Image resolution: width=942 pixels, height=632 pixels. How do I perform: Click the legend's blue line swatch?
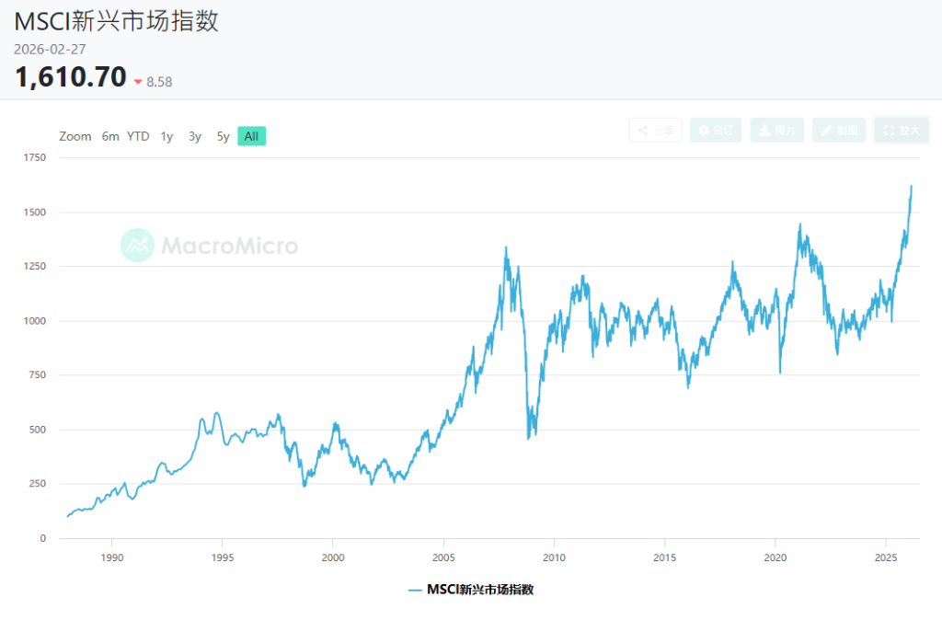[415, 590]
